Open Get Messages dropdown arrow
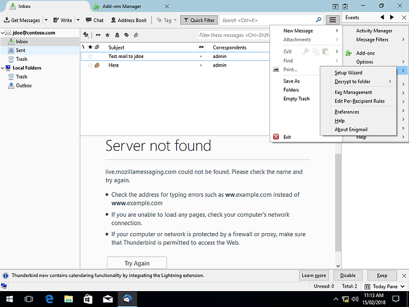This screenshot has width=409, height=307. pos(46,20)
